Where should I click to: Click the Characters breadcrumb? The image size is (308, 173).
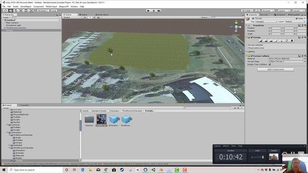point(114,111)
